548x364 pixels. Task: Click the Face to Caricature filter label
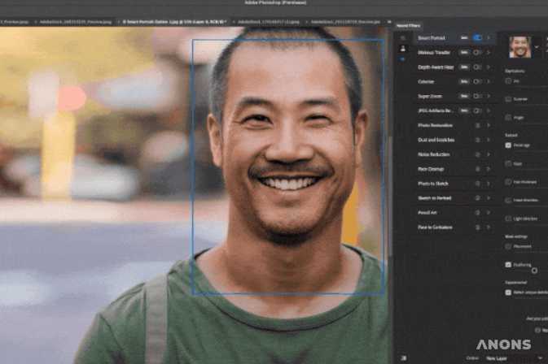click(435, 227)
